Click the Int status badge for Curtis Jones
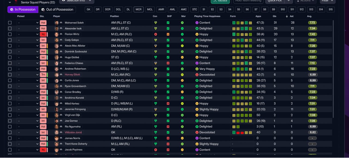The image size is (349, 158). pos(43,81)
